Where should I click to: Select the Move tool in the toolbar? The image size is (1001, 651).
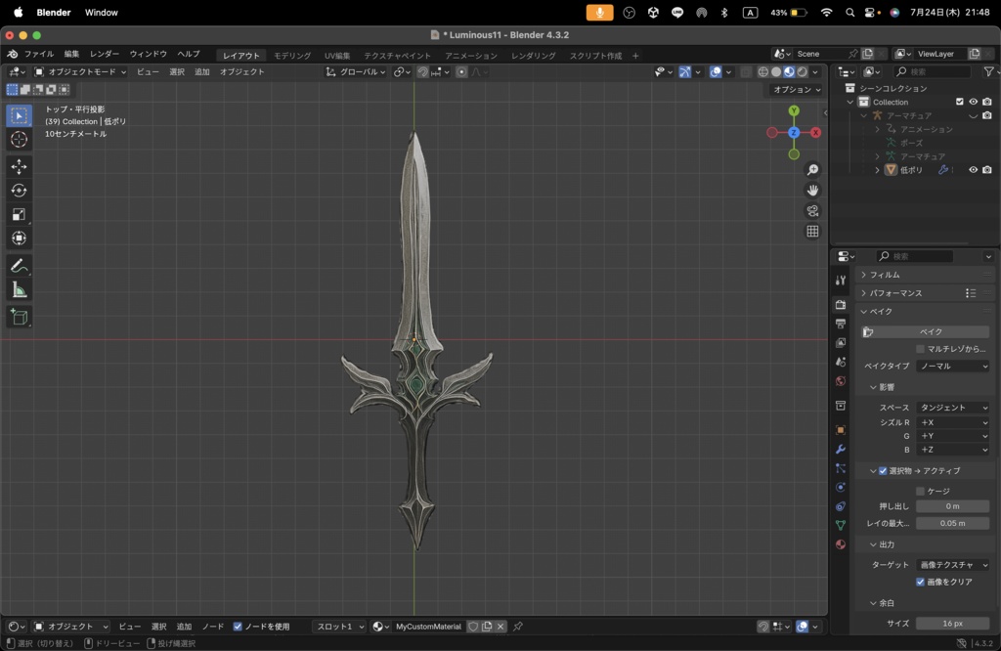pos(20,166)
